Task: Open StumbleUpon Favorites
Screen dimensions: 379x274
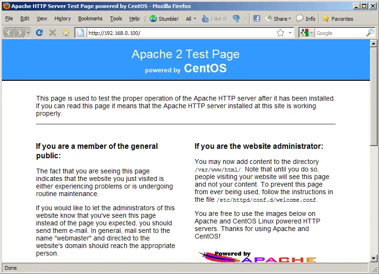Action: click(338, 18)
